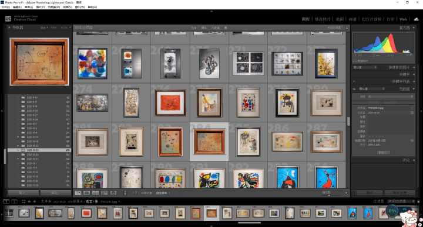The height and width of the screenshot is (227, 423).
Task: Toggle eye icon in 元数据 panel header
Action: click(x=354, y=89)
